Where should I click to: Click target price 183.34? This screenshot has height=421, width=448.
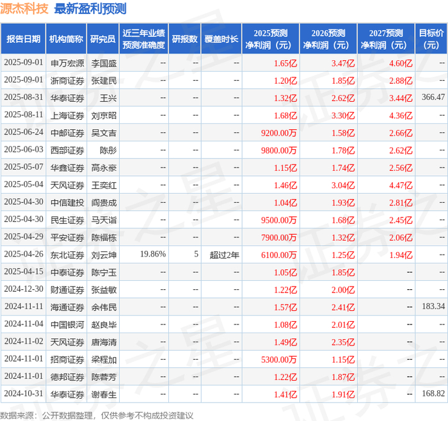[x=433, y=306]
